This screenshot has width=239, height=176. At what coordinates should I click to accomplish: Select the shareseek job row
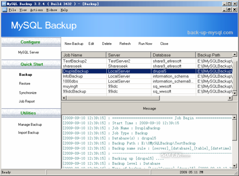147,66
